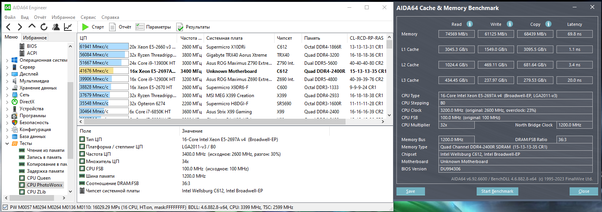Viewport: 602px width, 212px height.
Task: Click the Start Benchmark button
Action: pyautogui.click(x=497, y=191)
